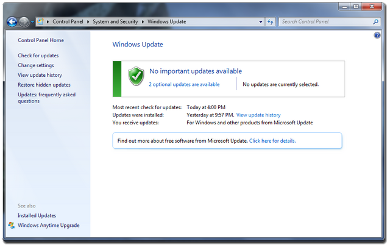Image resolution: width=390 pixels, height=247 pixels.
Task: Open 2 optional updates are available
Action: point(184,84)
